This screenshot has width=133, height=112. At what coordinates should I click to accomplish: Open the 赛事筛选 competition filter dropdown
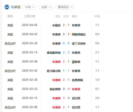point(65,7)
